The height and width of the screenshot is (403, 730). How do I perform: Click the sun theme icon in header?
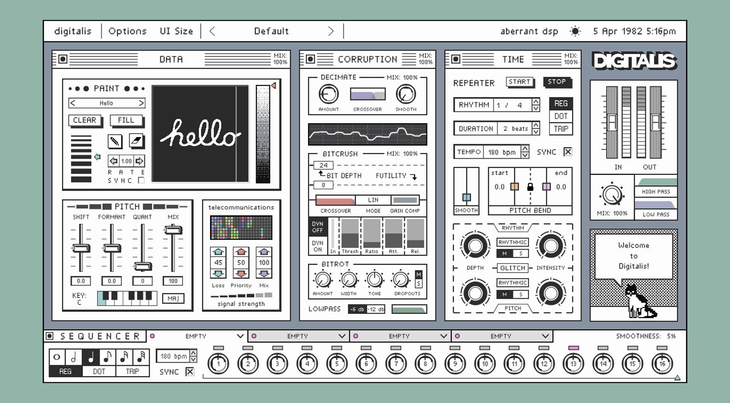click(575, 31)
